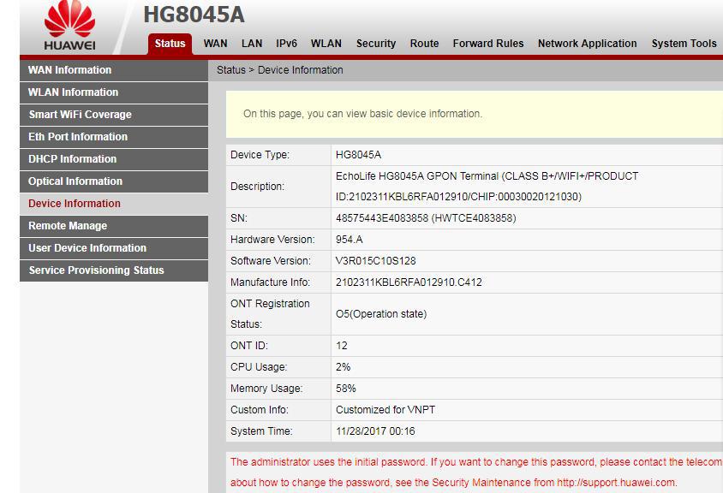
Task: Click the page hint about basic device information
Action: click(363, 114)
